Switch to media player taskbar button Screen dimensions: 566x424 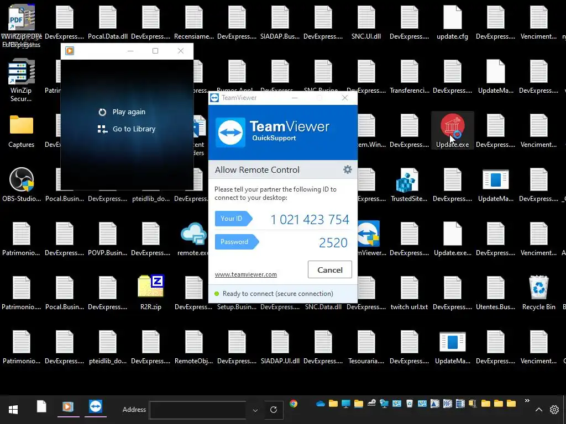click(67, 407)
